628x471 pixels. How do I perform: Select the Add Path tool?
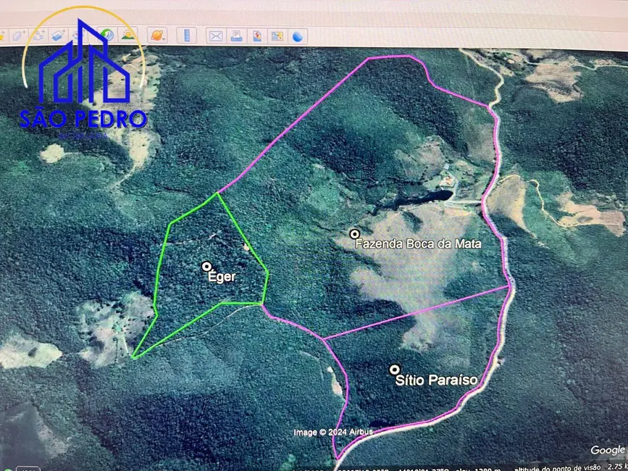pyautogui.click(x=38, y=35)
